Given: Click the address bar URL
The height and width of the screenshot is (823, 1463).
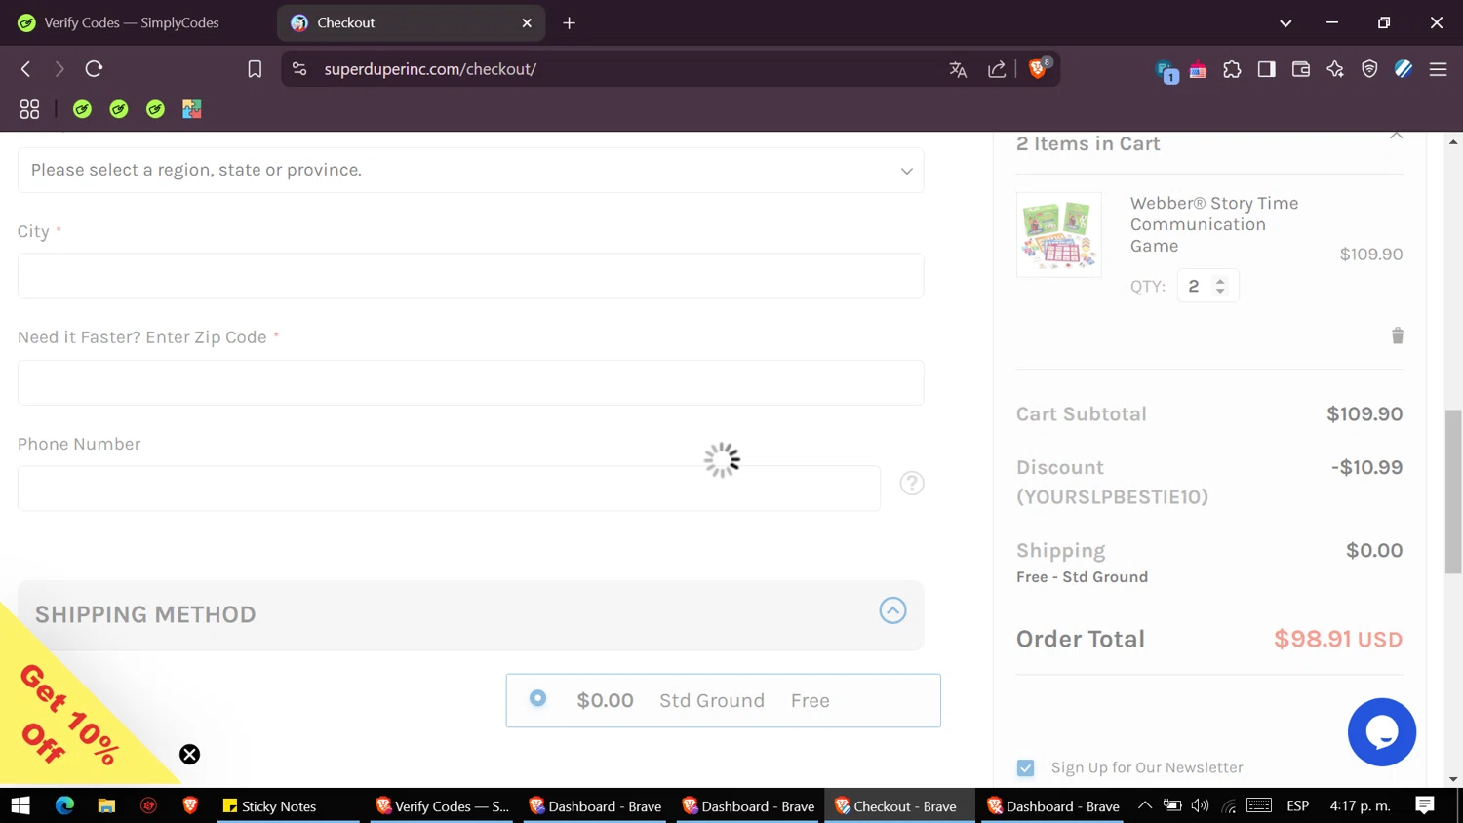Looking at the screenshot, I should click(x=430, y=69).
